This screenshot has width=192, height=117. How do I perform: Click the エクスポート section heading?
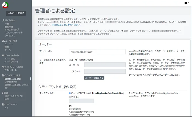pyautogui.click(x=11, y=104)
